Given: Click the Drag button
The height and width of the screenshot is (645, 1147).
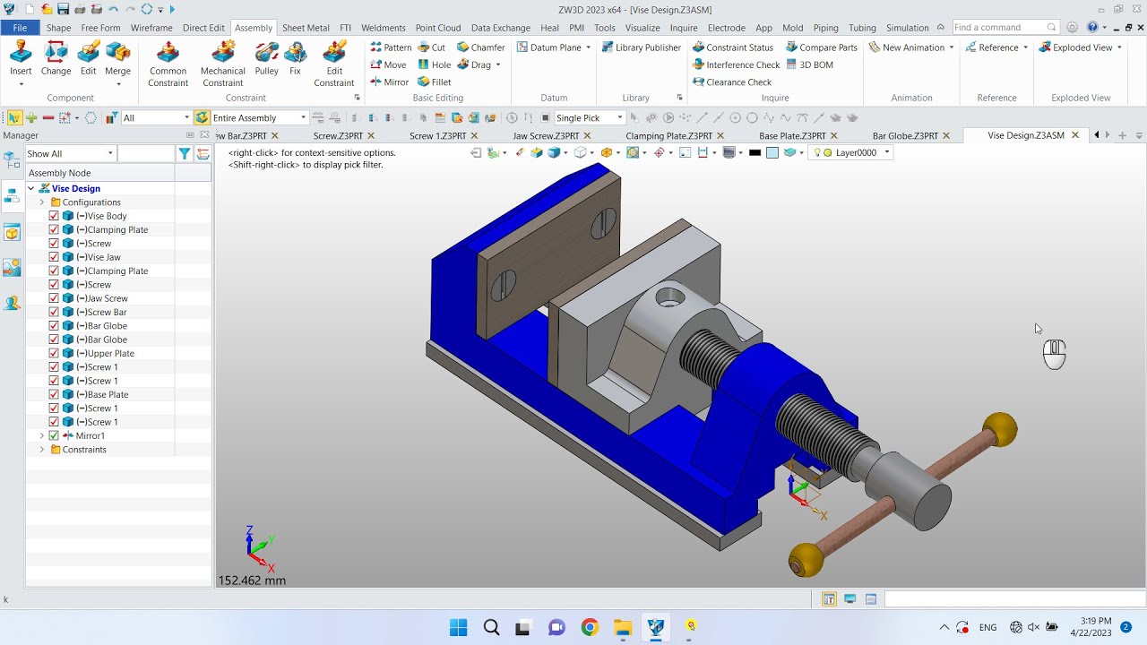Looking at the screenshot, I should (479, 64).
